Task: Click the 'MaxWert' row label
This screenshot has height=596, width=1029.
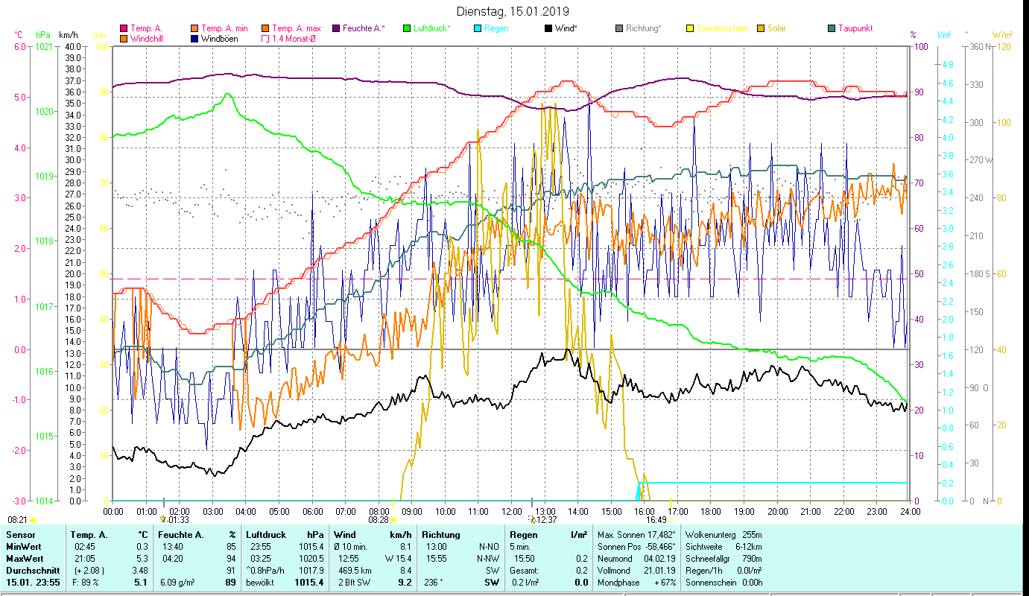Action: pos(25,559)
